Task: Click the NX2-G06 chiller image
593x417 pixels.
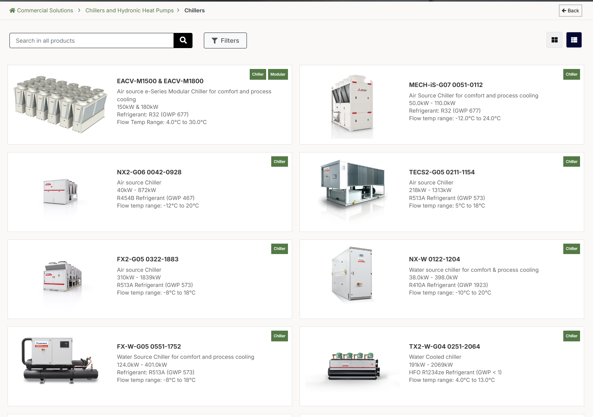Action: 60,192
